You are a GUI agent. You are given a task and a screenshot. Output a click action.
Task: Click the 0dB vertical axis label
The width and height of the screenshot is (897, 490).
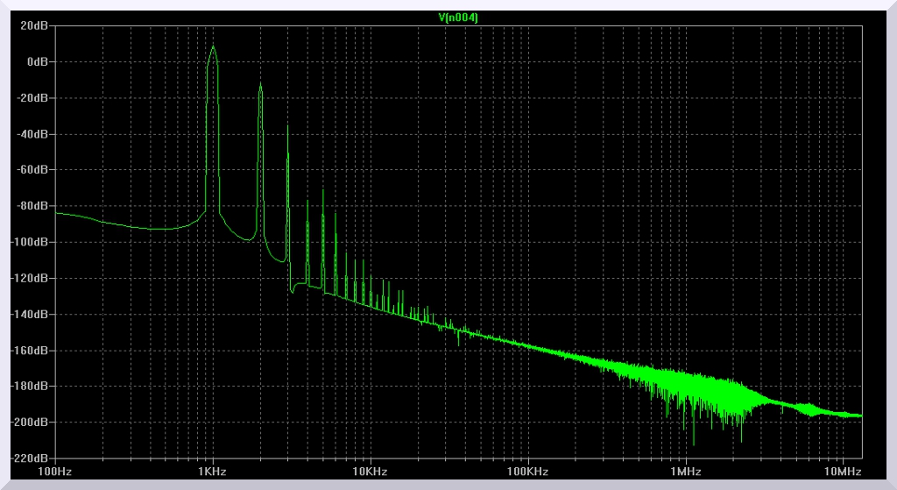pyautogui.click(x=39, y=62)
